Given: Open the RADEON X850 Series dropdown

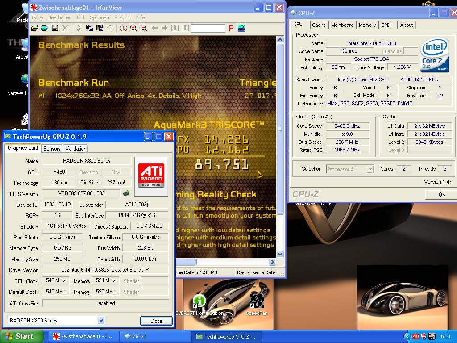Looking at the screenshot, I should tap(101, 321).
